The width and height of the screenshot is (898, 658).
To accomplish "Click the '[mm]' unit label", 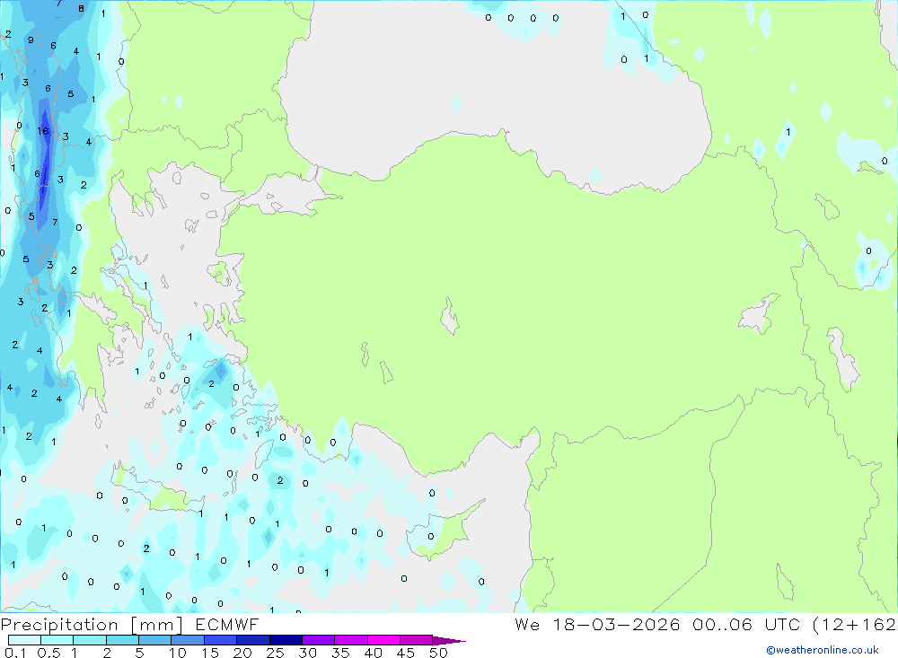I will tap(157, 625).
